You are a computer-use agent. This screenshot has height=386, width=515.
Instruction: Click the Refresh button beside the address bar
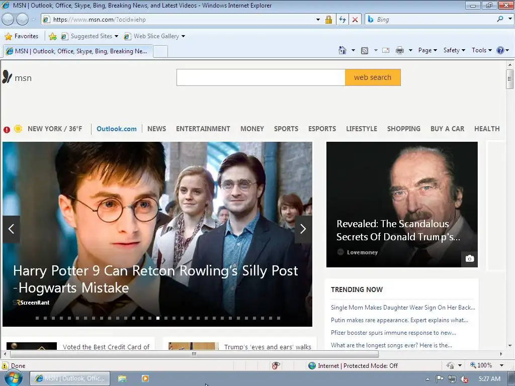point(342,20)
